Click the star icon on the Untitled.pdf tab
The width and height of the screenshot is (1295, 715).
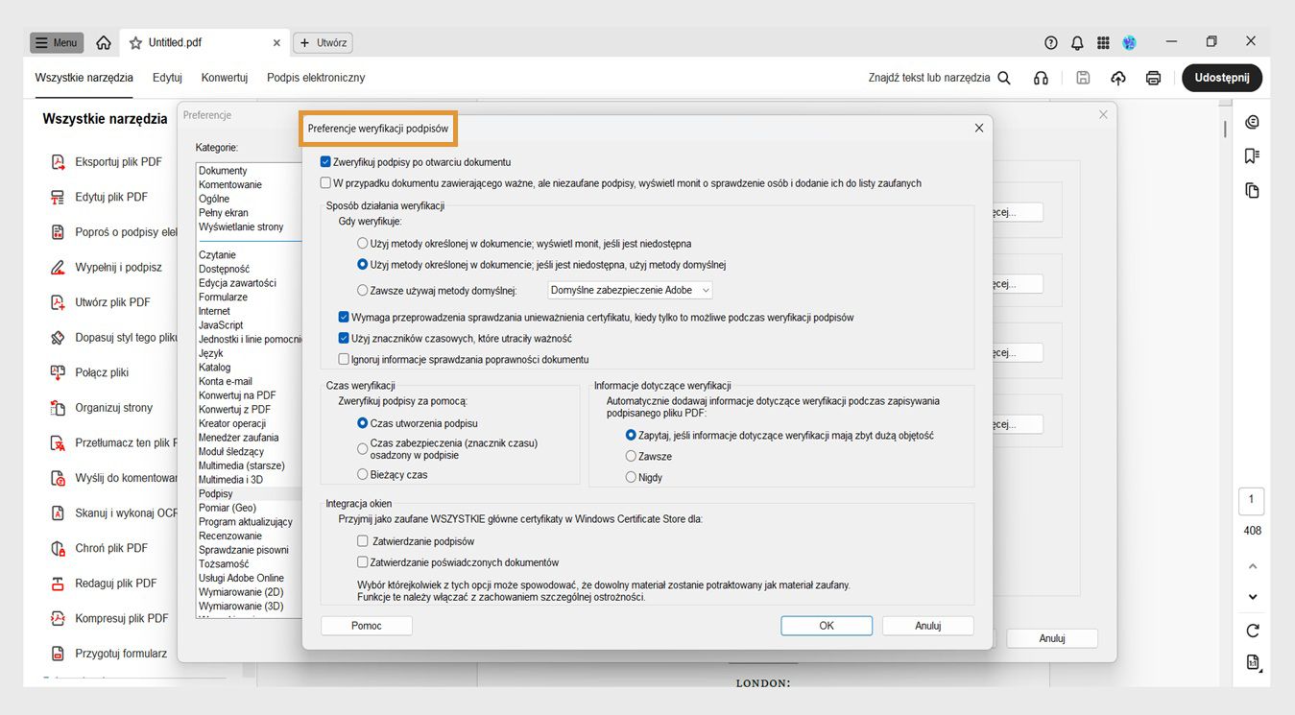pos(135,43)
